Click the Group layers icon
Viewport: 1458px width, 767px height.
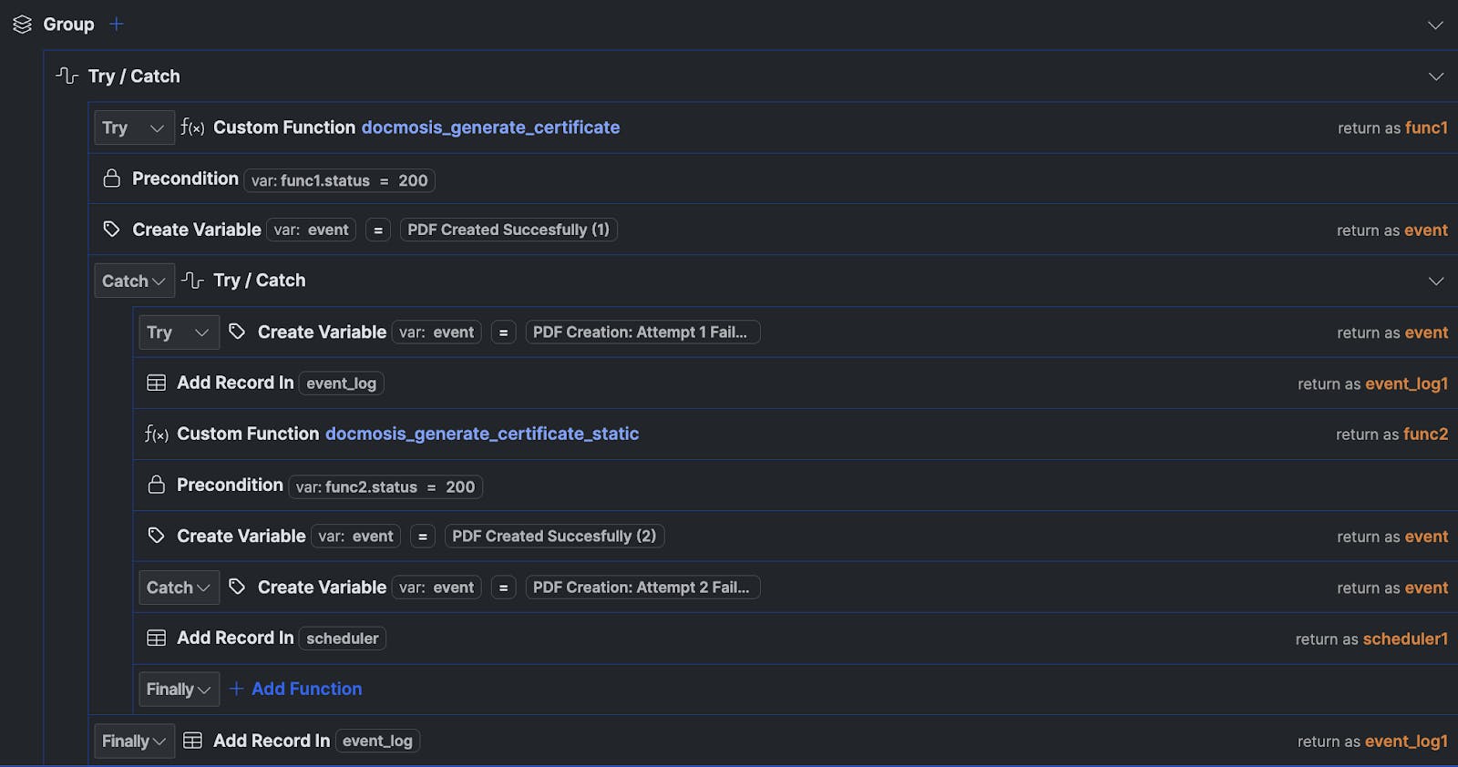22,25
